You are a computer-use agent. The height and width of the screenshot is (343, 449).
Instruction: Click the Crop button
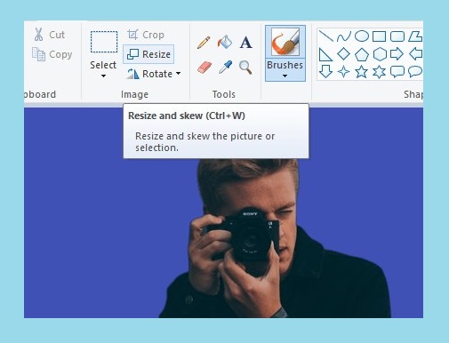(x=146, y=35)
